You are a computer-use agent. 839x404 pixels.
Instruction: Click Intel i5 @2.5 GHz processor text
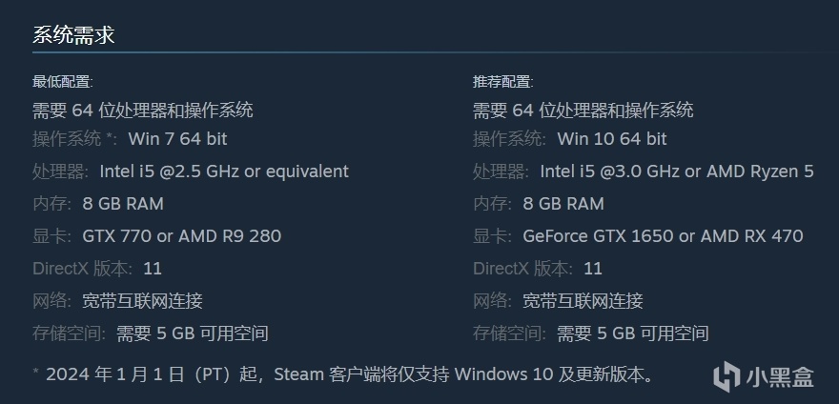tap(224, 172)
